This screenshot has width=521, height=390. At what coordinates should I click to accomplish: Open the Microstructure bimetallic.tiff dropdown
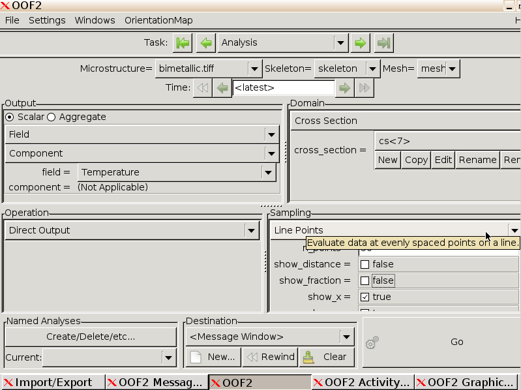pyautogui.click(x=209, y=68)
